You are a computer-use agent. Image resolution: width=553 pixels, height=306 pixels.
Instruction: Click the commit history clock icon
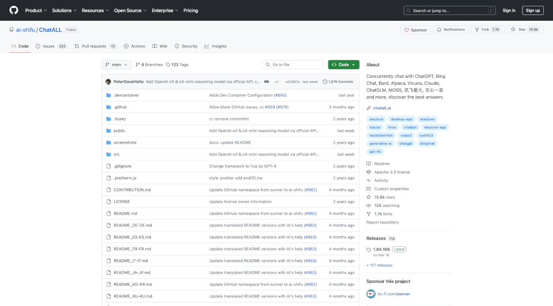click(x=325, y=82)
